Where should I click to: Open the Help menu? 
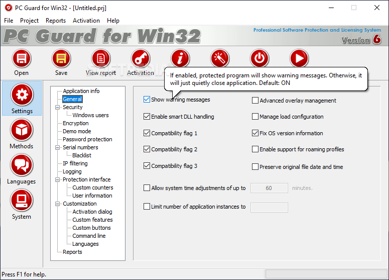pyautogui.click(x=113, y=21)
